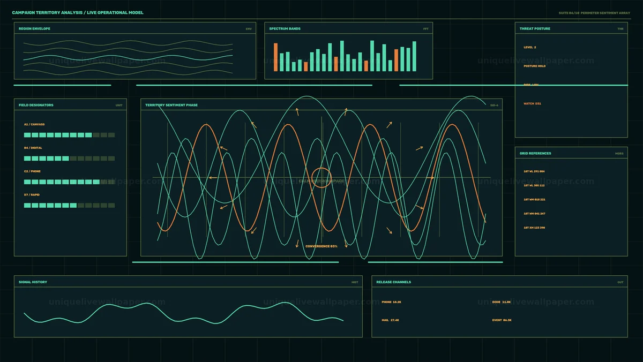Open the FIELD DESIGNATORS panel header
643x362 pixels.
point(36,105)
